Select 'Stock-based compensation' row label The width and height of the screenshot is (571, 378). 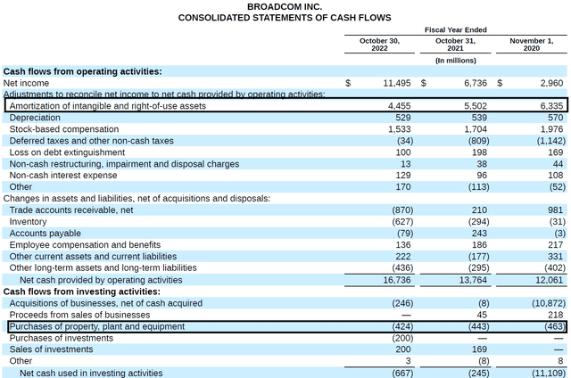[x=64, y=129]
